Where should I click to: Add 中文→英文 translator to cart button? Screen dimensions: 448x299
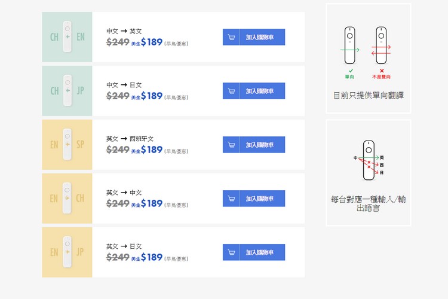(x=254, y=37)
